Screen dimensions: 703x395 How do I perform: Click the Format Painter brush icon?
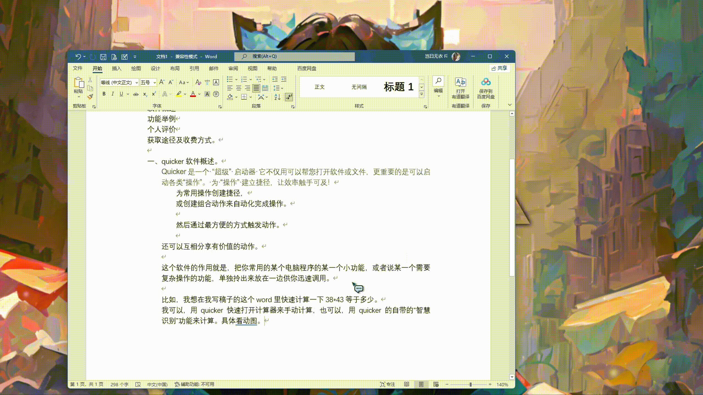point(90,97)
